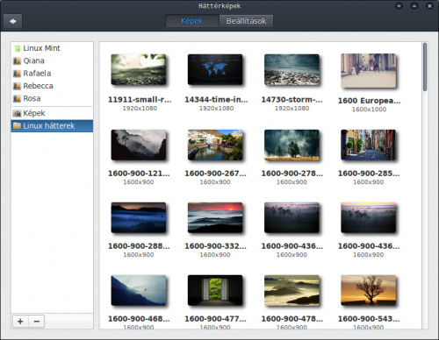Click the 14344-time-in... file name
439x340 pixels.
(216, 100)
